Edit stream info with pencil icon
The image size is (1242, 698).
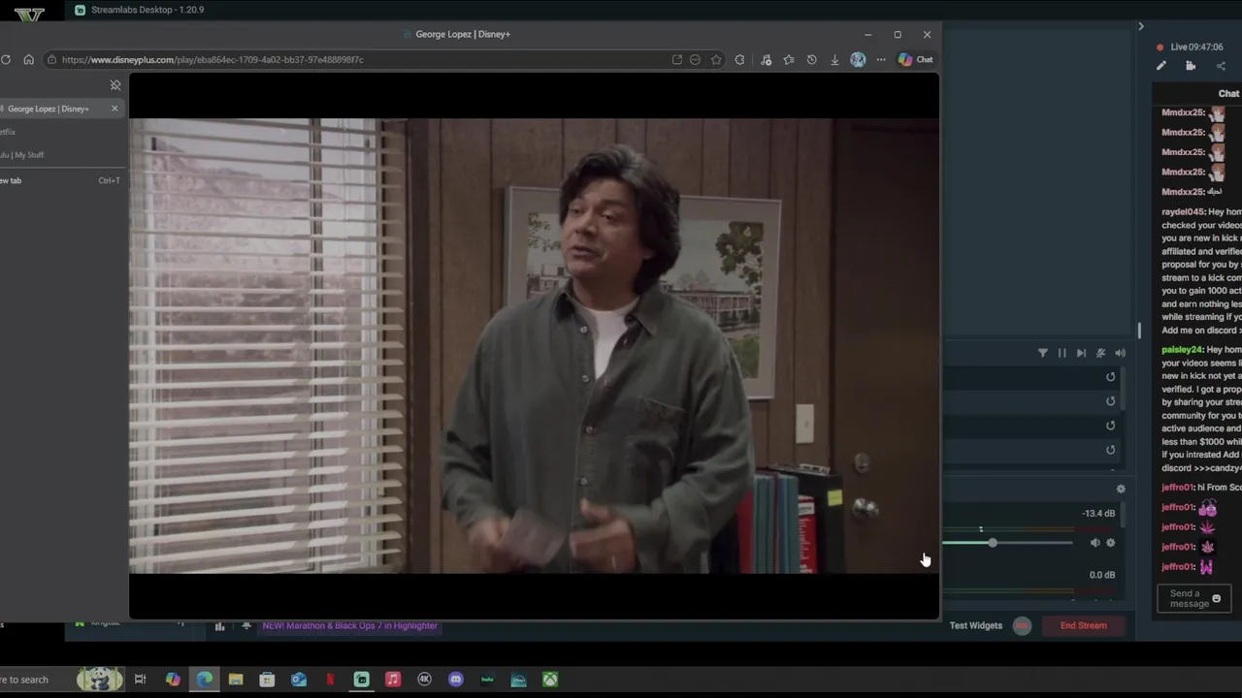[1161, 66]
